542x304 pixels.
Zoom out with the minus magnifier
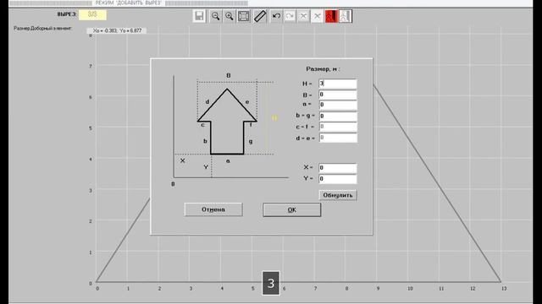pyautogui.click(x=215, y=16)
